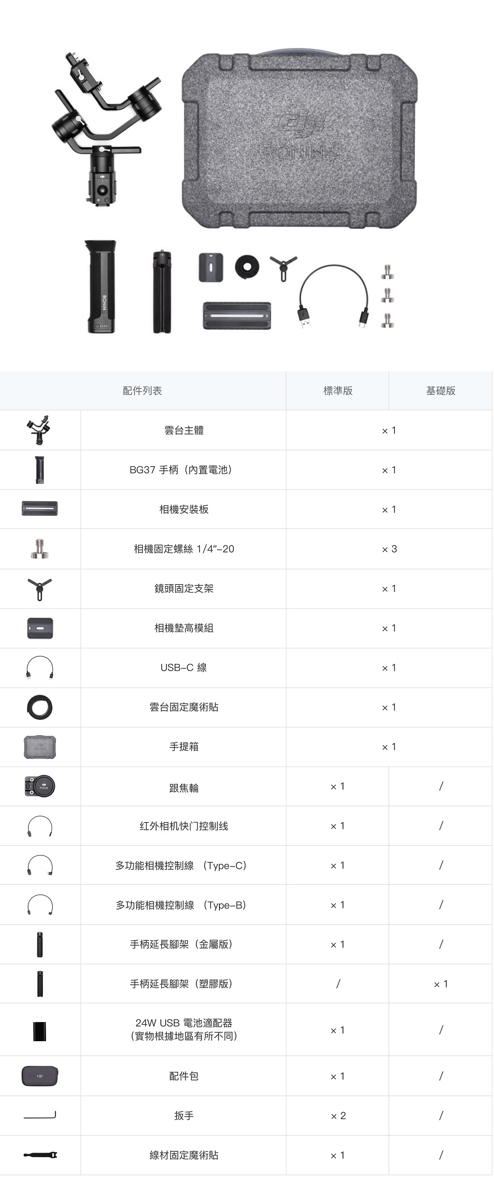The width and height of the screenshot is (494, 1184).
Task: Click the BG37 grip icon
Action: click(40, 470)
